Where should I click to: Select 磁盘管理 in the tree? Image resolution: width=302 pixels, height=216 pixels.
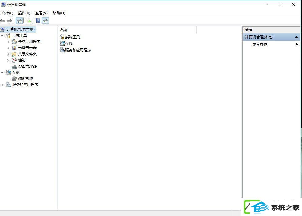coord(25,79)
